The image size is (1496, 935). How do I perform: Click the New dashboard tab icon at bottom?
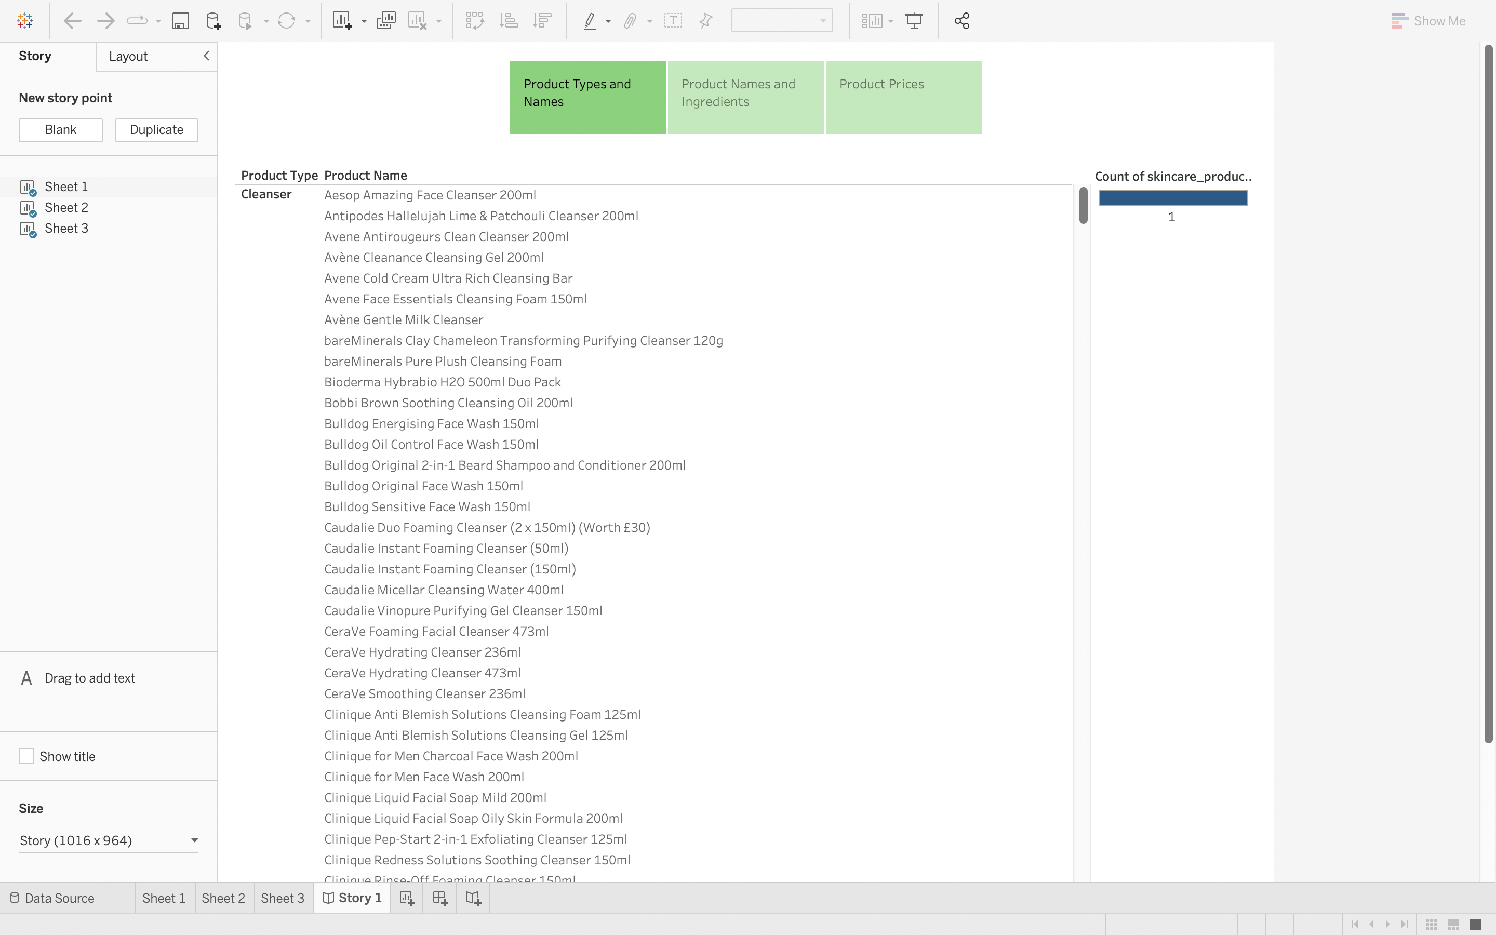[x=440, y=899]
